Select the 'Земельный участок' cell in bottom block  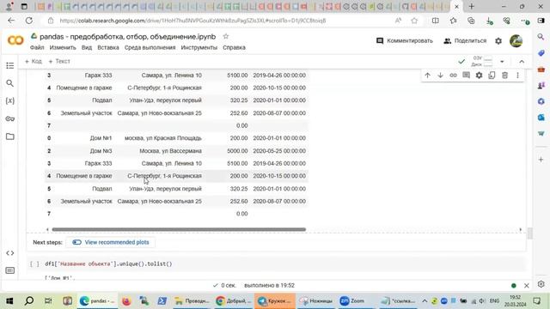click(86, 202)
